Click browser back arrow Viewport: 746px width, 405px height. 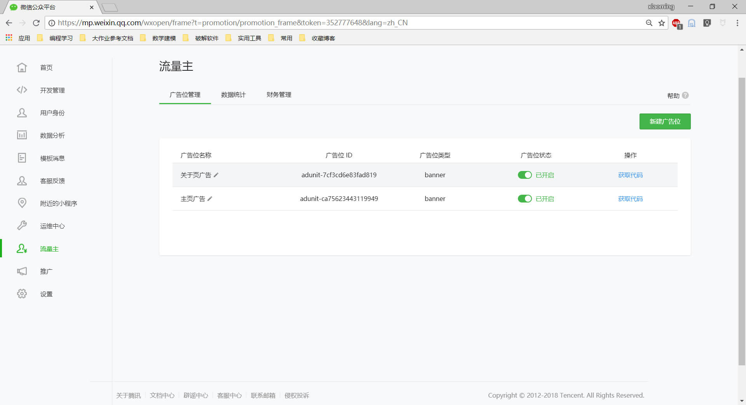9,23
